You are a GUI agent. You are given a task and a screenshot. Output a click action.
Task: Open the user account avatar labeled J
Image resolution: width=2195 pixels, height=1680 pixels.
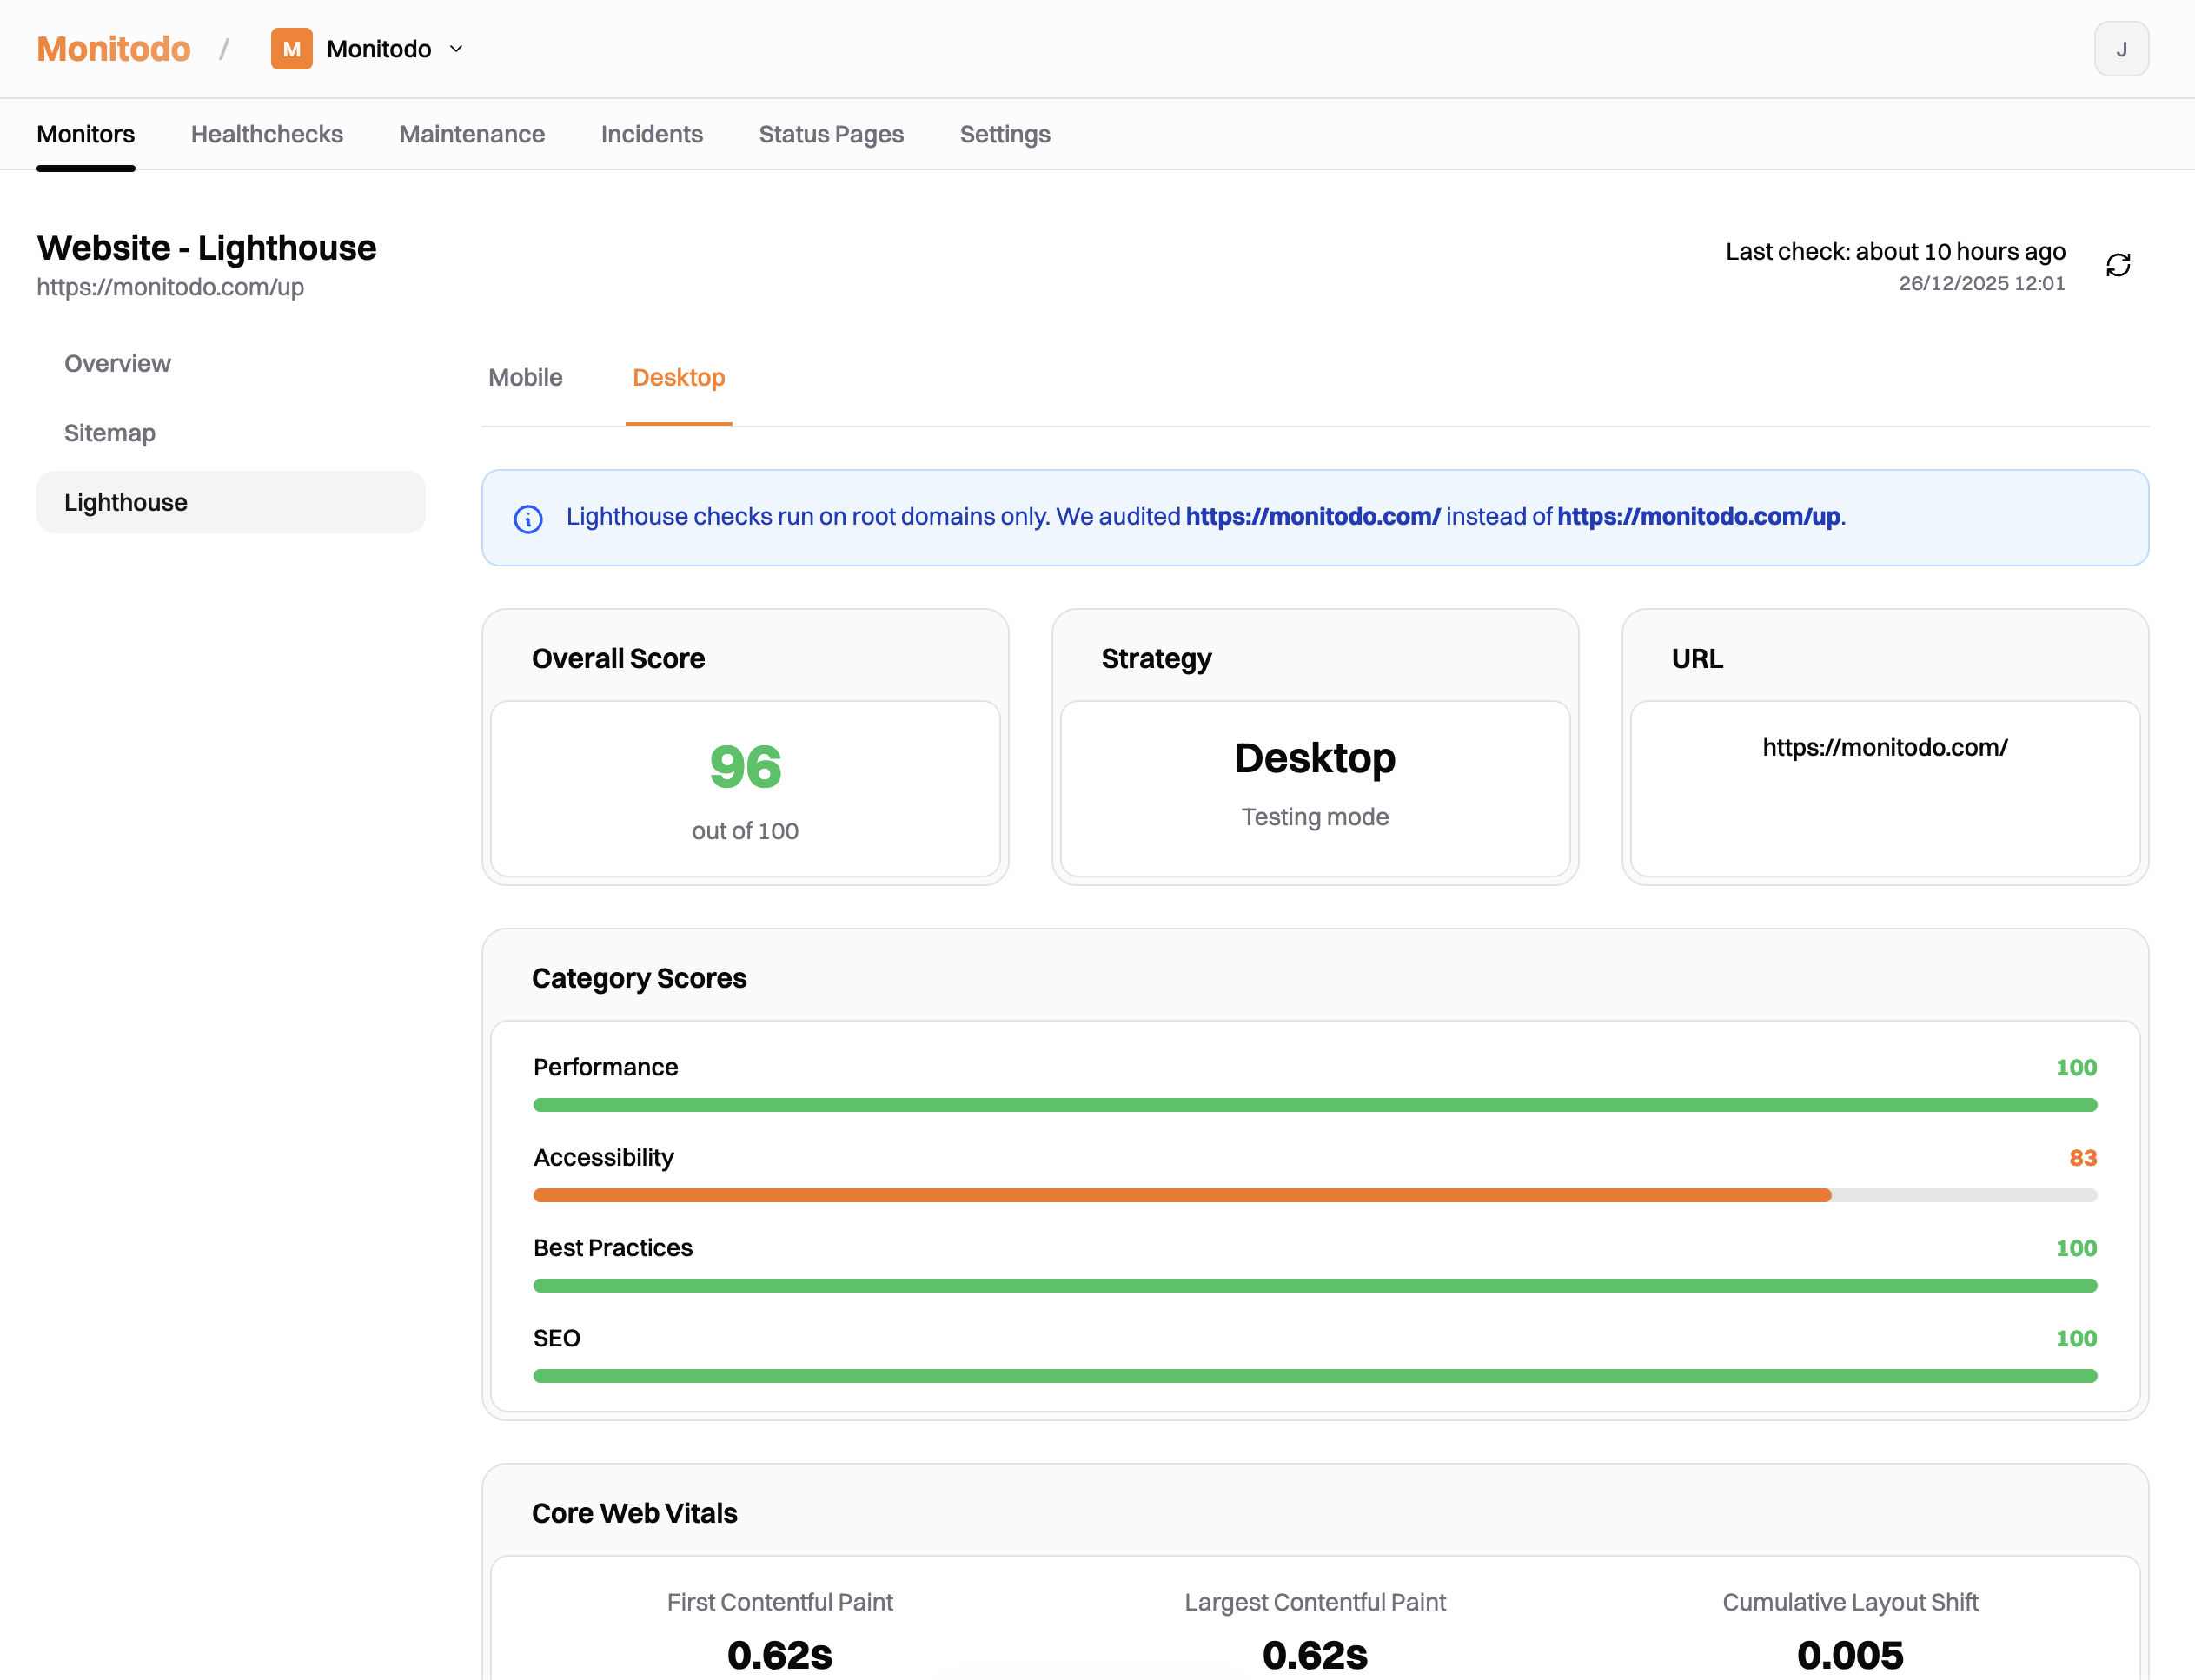pyautogui.click(x=2123, y=48)
